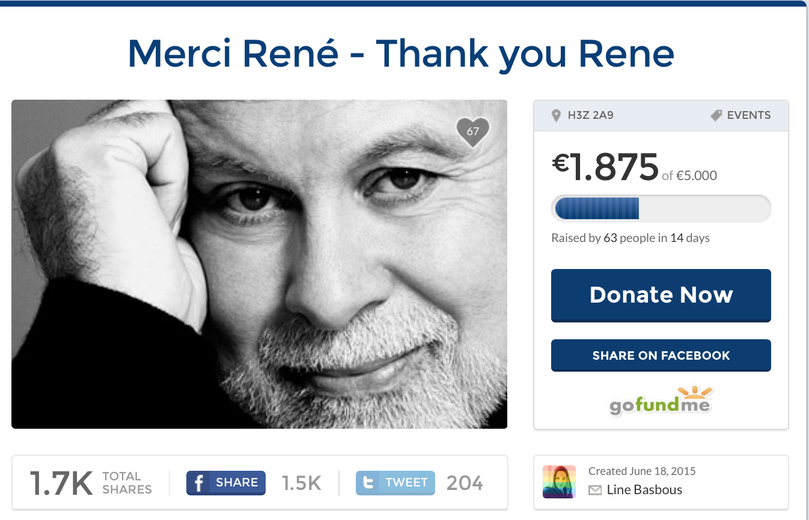Click the EVENTS category link
Image resolution: width=809 pixels, height=520 pixels.
[x=748, y=115]
